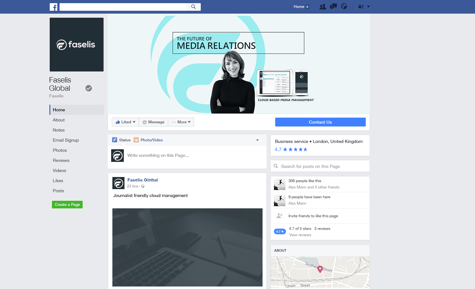The image size is (475, 289).
Task: Click the Photo/Video image icon
Action: pyautogui.click(x=136, y=140)
